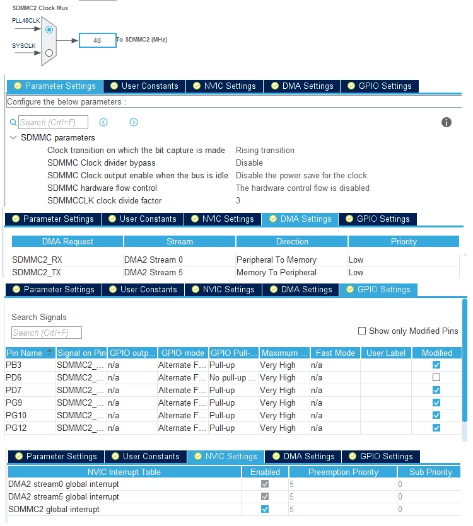
Task: Select the PB3 pin row
Action: pos(233,365)
